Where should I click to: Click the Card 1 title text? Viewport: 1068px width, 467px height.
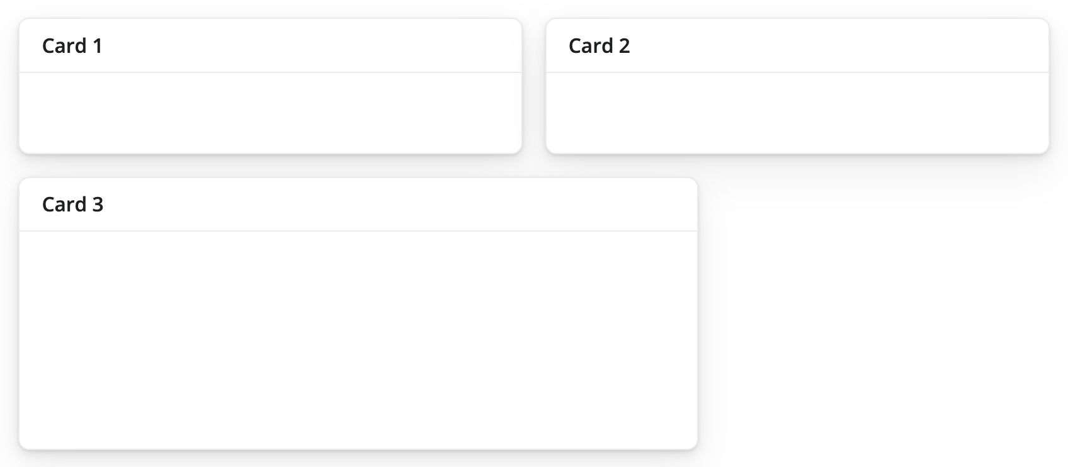[x=72, y=45]
